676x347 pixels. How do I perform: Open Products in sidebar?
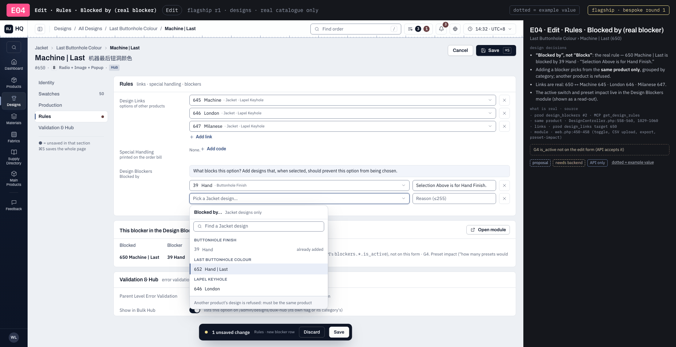click(14, 83)
